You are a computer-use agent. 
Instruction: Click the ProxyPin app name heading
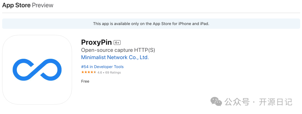click(96, 42)
